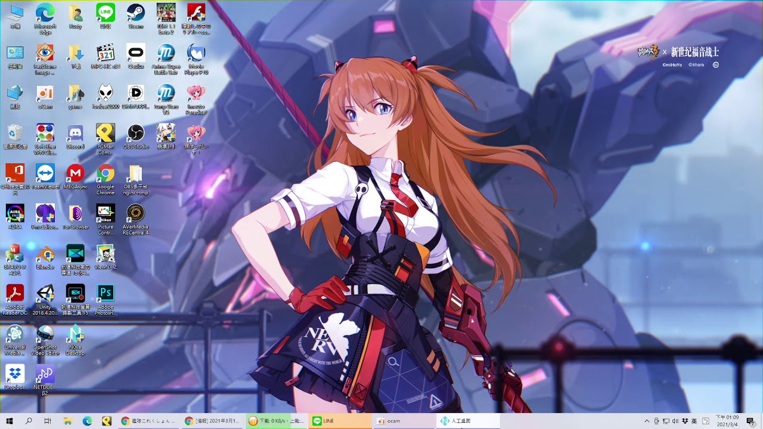Open the oCam desktop shortcut
Image resolution: width=763 pixels, height=429 pixels.
click(x=45, y=97)
